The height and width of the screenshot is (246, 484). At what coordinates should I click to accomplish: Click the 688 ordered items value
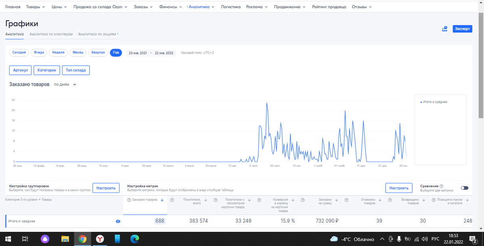pyautogui.click(x=160, y=221)
